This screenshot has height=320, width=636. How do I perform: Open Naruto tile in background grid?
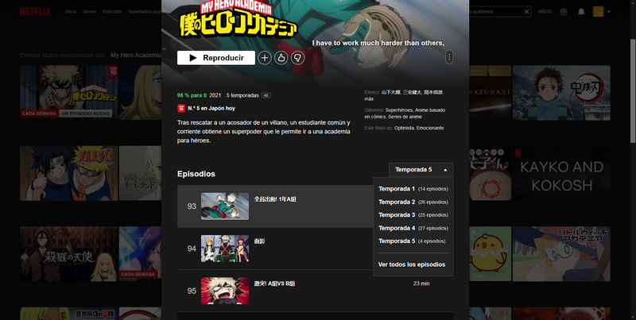tap(69, 173)
